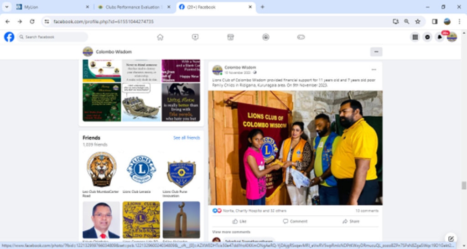Open the account profile picture menu
This screenshot has height=249, width=467.
pos(452,37)
